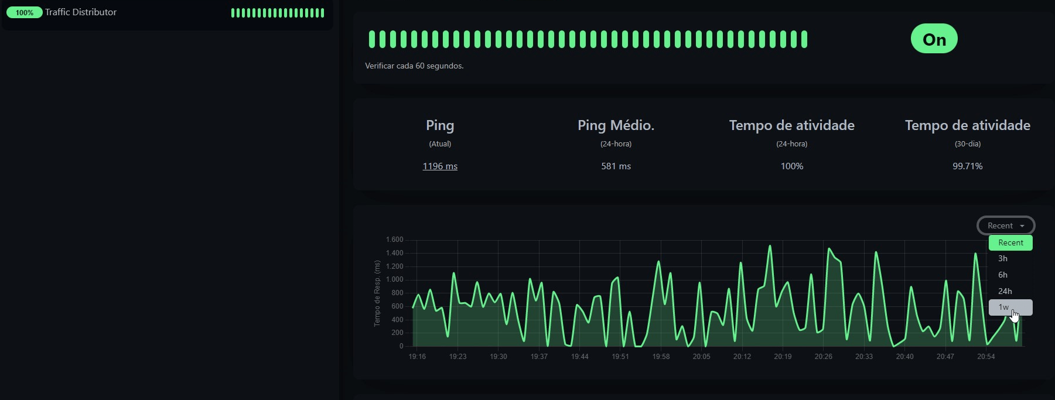
Task: Switch the chart to 24h
Action: 1005,291
